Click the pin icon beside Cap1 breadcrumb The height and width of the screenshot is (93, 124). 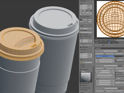point(96,45)
